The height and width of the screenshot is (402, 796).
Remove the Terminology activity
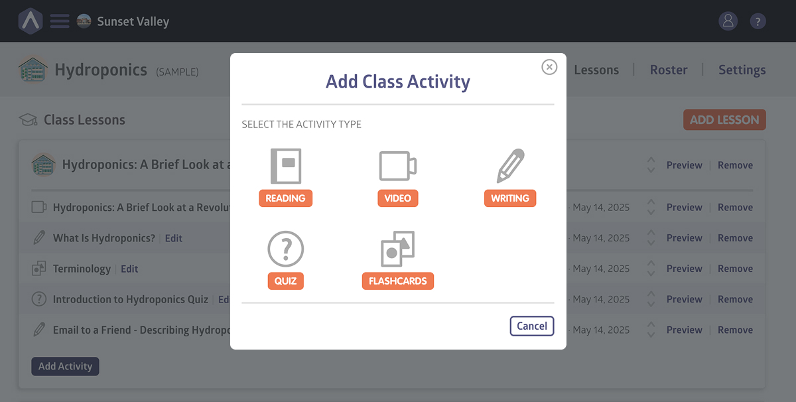[x=734, y=268]
